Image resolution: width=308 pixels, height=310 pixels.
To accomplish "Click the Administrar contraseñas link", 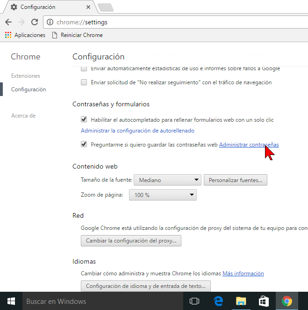I will pos(249,145).
